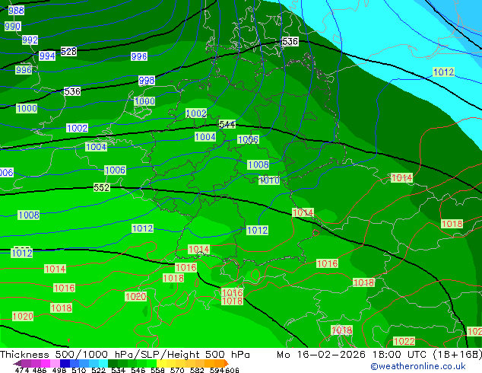Click the 988 isobar label
The height and width of the screenshot is (373, 482).
pyautogui.click(x=16, y=11)
